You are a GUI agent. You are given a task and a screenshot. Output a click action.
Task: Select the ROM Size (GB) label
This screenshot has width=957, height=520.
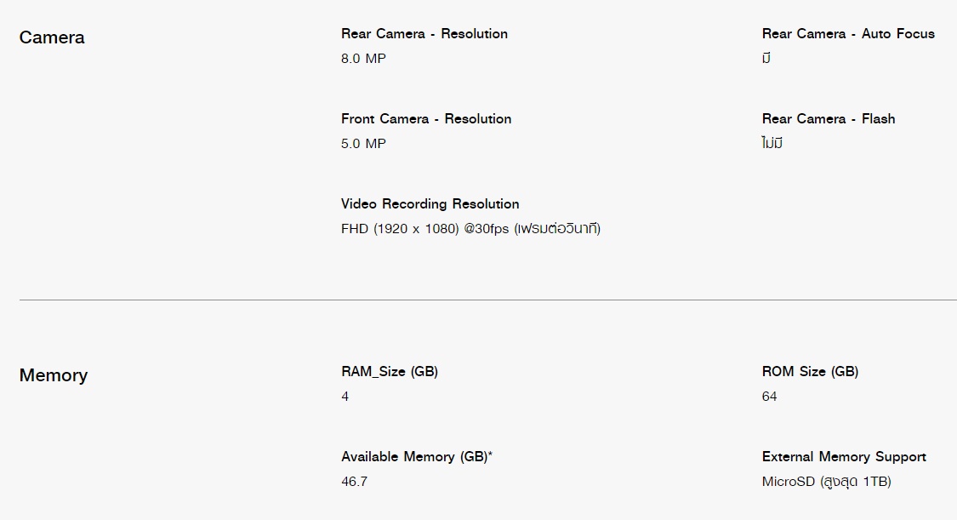[x=810, y=372]
